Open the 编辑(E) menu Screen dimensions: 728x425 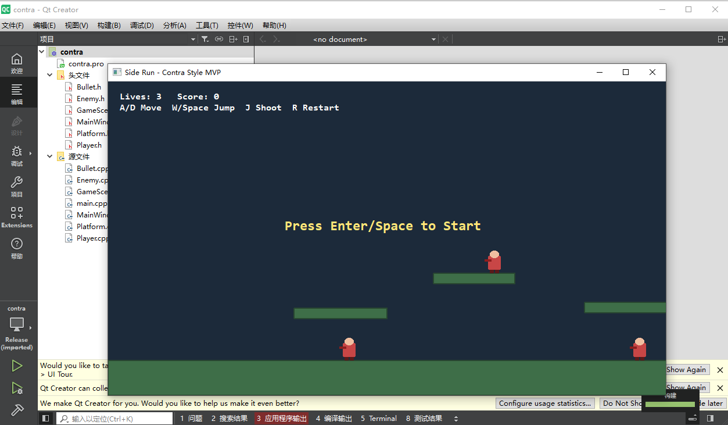[44, 25]
